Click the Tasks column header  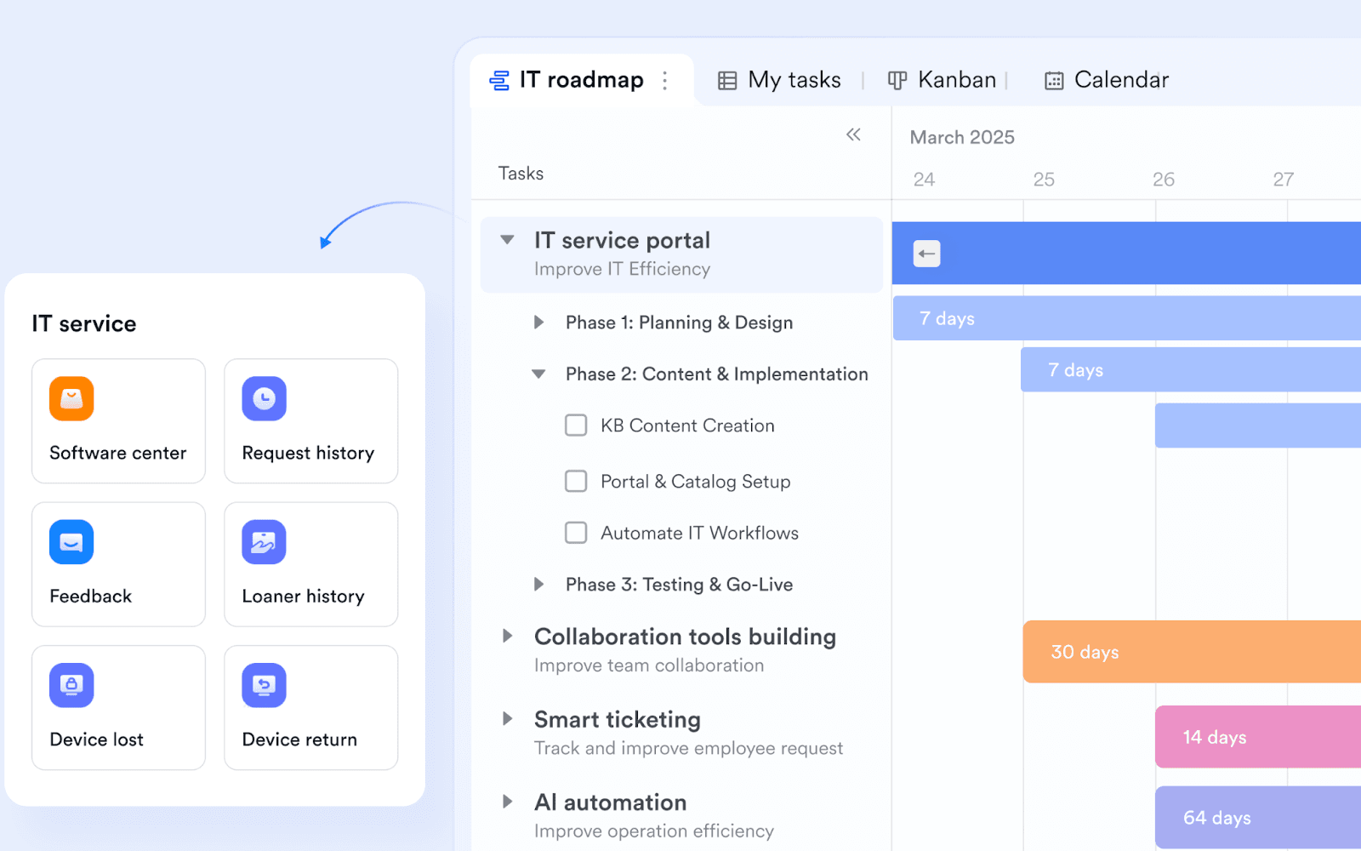pos(521,174)
